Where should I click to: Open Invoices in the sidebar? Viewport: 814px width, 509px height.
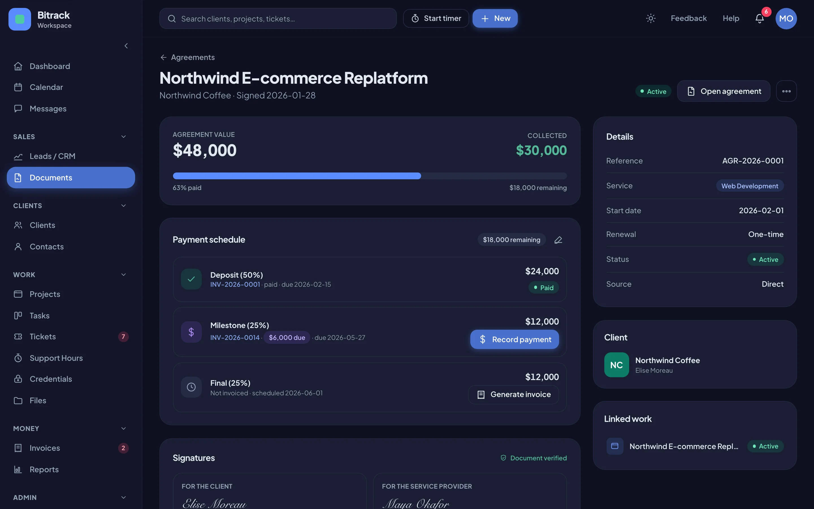71,448
